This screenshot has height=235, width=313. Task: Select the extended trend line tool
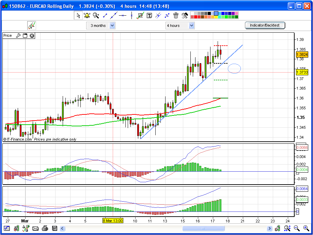coord(114,15)
